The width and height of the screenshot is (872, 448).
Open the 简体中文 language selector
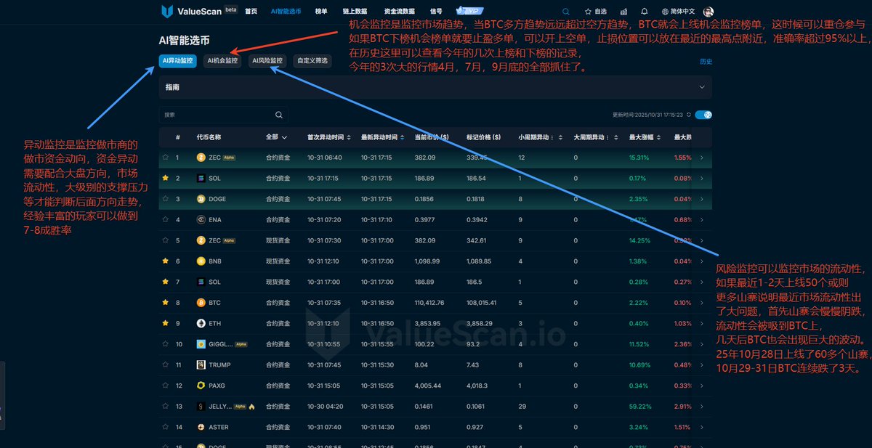(x=679, y=12)
